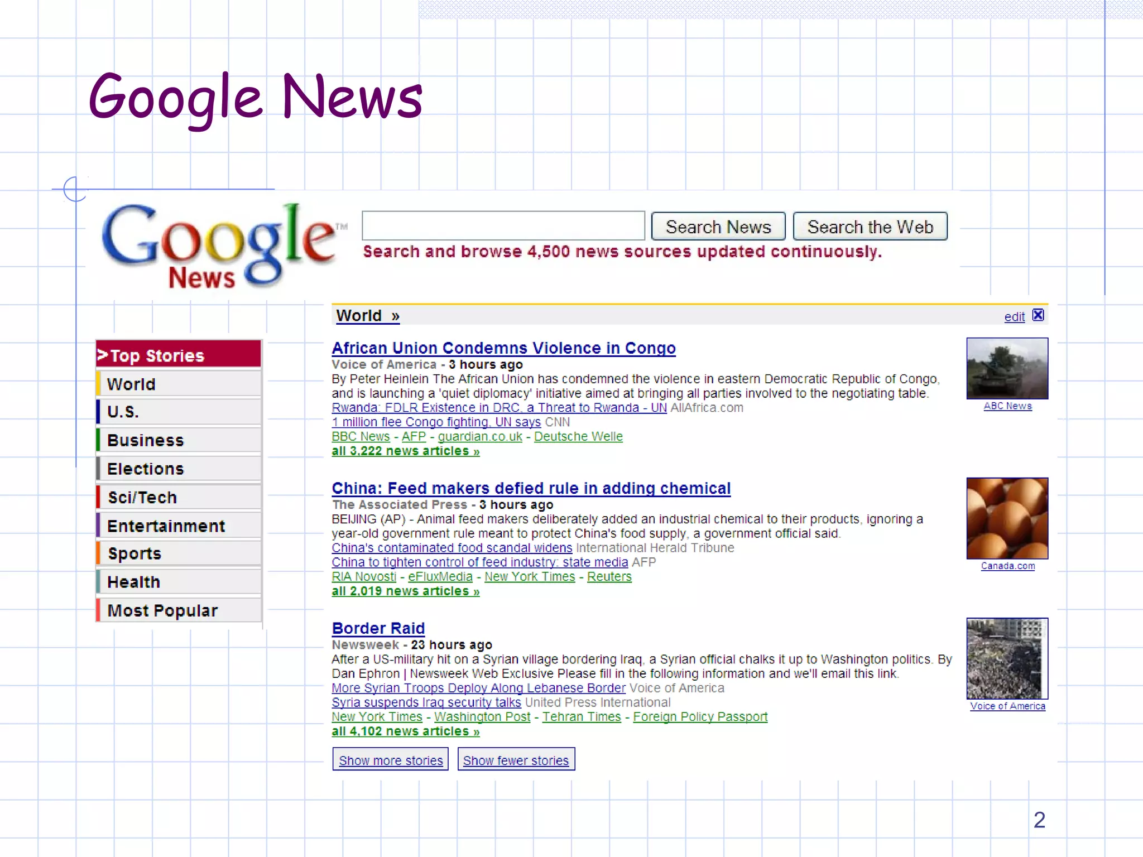The image size is (1143, 857).
Task: Expand the World section header
Action: point(368,316)
